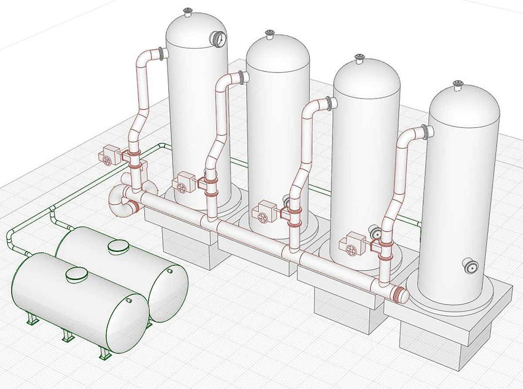
Task: Click the top nozzle of the shortest vertical tank
Action: (x=457, y=85)
